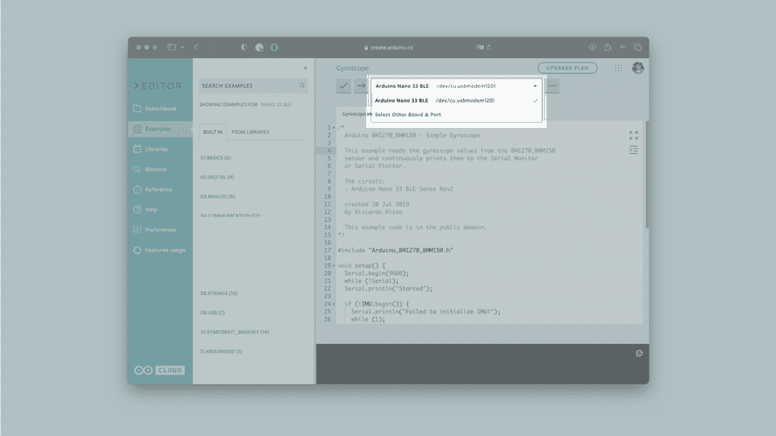
Task: Fold the code comment at line 1
Action: (333, 128)
